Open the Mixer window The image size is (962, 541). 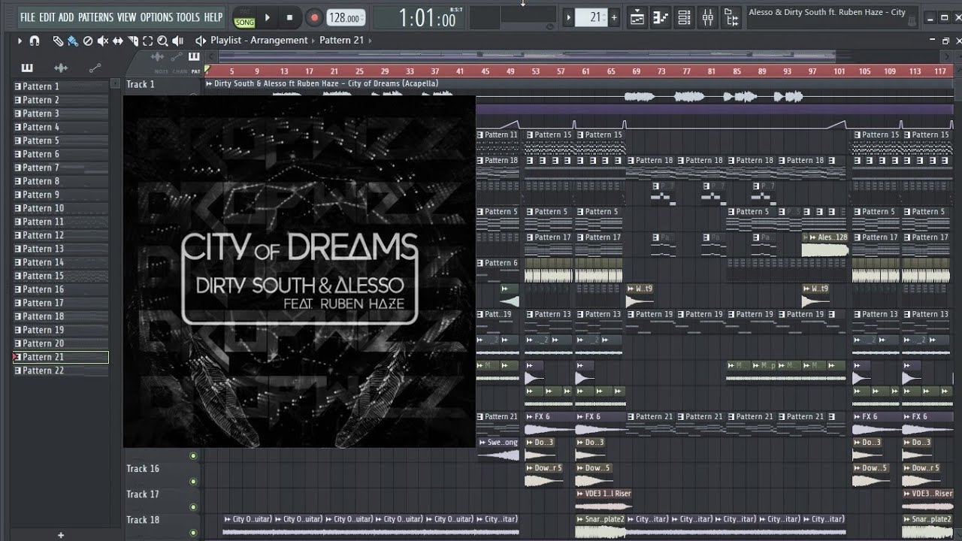(707, 17)
